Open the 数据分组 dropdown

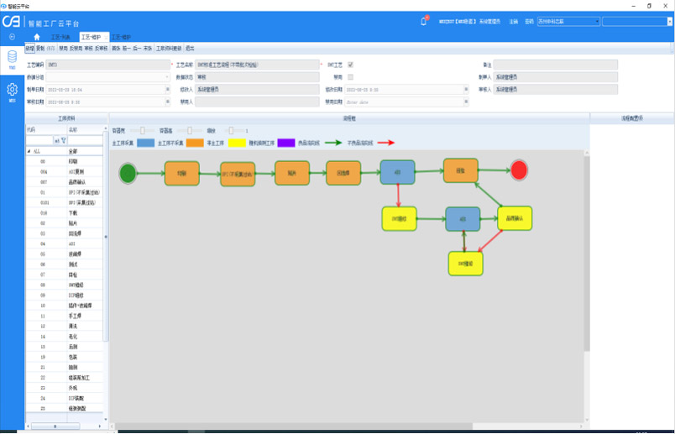167,76
